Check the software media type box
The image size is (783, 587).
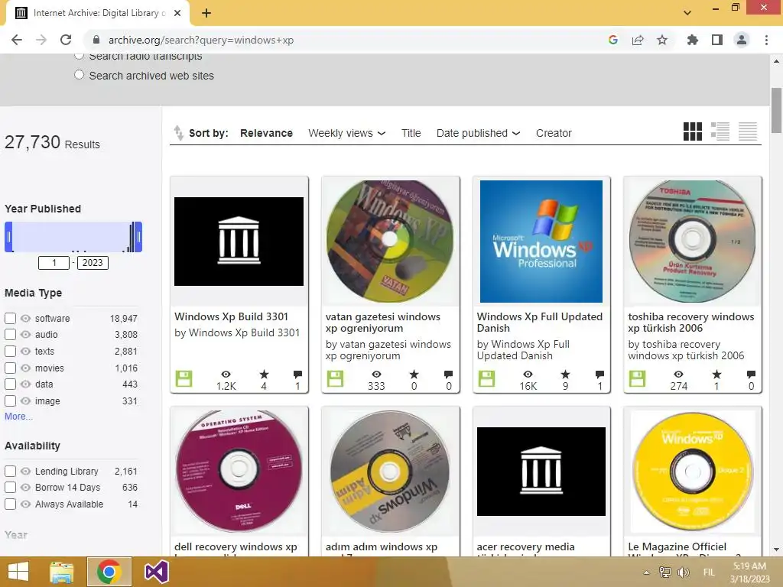[10, 318]
